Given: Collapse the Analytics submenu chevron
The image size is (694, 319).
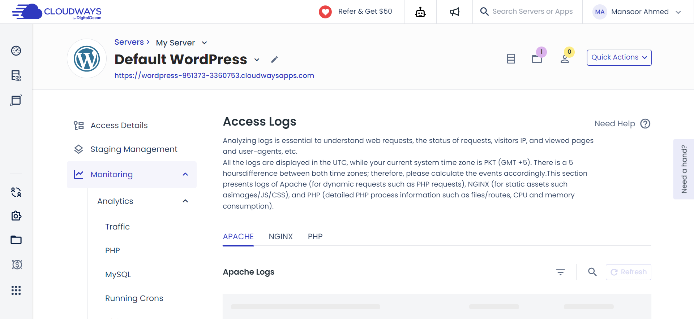Looking at the screenshot, I should click(x=185, y=201).
